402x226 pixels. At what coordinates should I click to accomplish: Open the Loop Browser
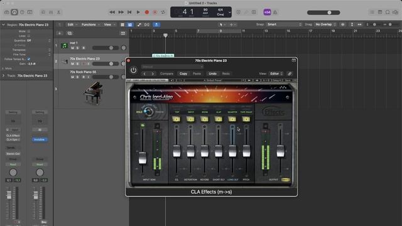(x=388, y=12)
